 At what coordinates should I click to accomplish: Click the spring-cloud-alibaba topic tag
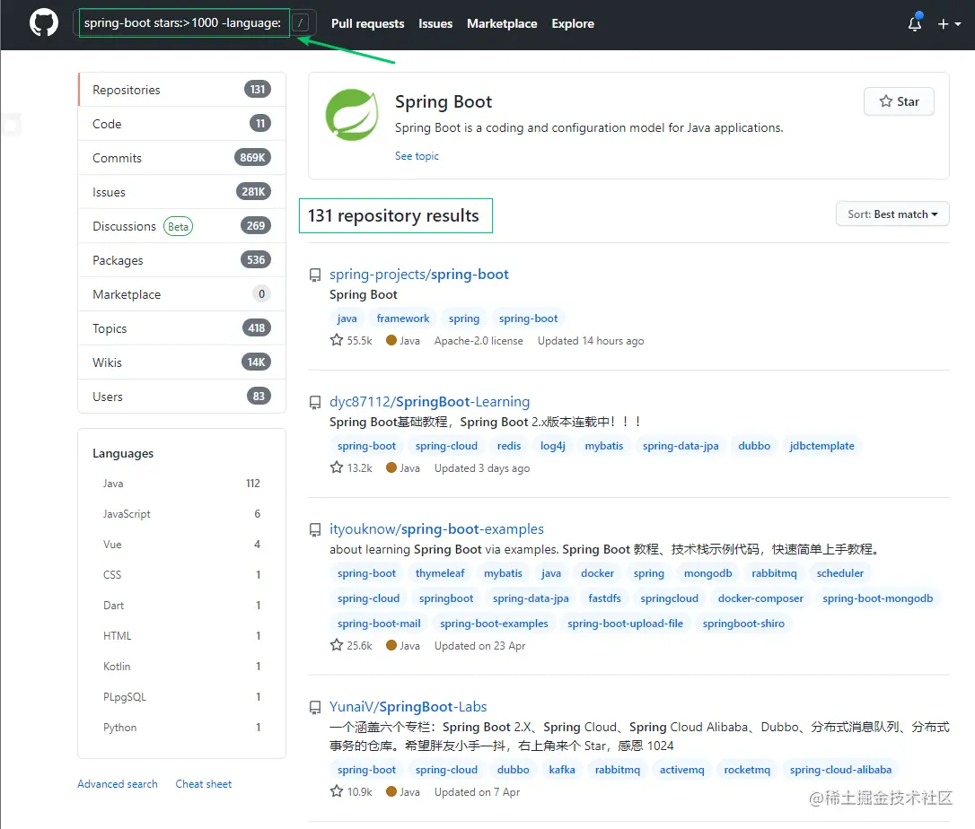[x=840, y=770]
